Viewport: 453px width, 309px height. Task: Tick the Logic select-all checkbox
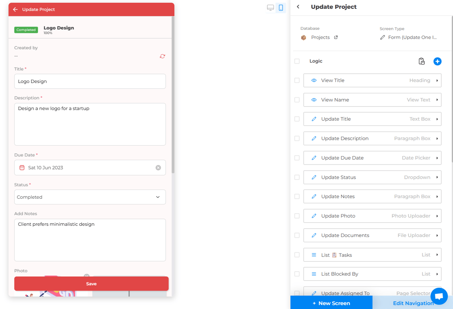(x=297, y=61)
